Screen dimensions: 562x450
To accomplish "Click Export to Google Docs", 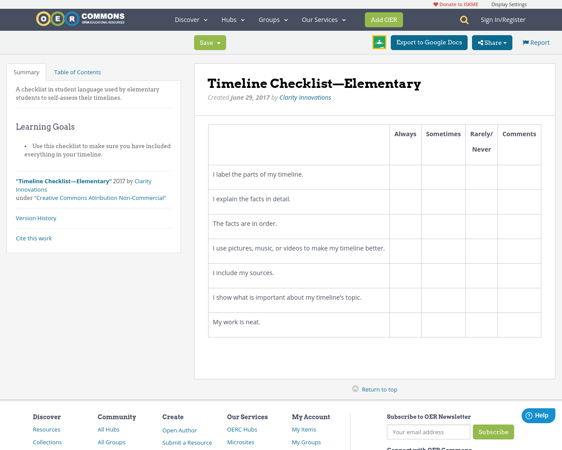I will 429,42.
